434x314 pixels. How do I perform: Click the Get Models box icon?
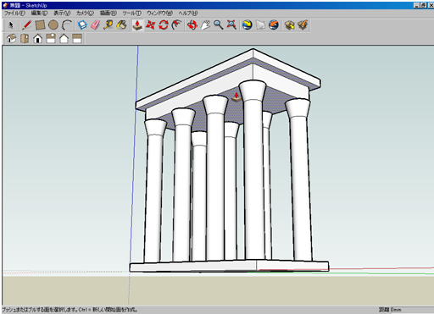tap(289, 25)
